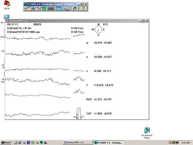Screen dimensions: 193x145
Task: Click 8 GB Free beside the .flx file
Action: (x=77, y=28)
